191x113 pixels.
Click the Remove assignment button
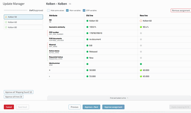pyautogui.click(x=181, y=10)
